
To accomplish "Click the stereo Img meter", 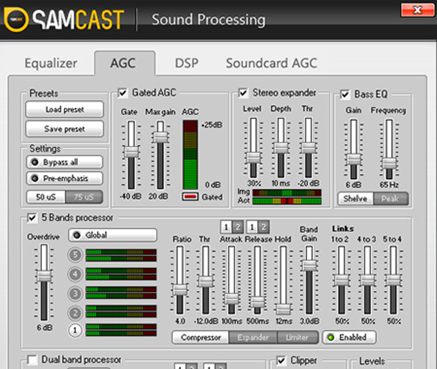I will pos(287,193).
